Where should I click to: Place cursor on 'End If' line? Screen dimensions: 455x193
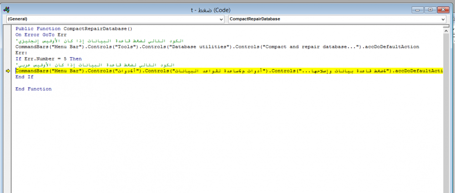tap(24, 77)
